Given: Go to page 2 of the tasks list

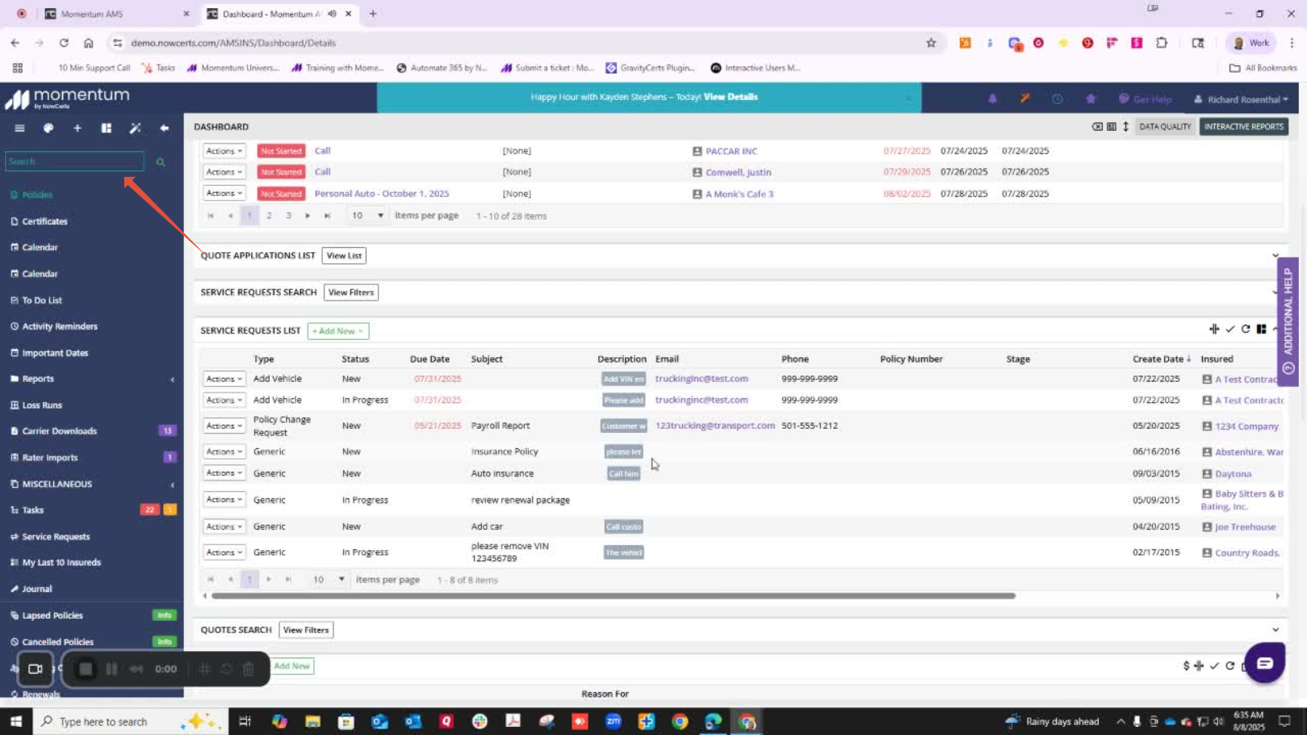Looking at the screenshot, I should [269, 216].
